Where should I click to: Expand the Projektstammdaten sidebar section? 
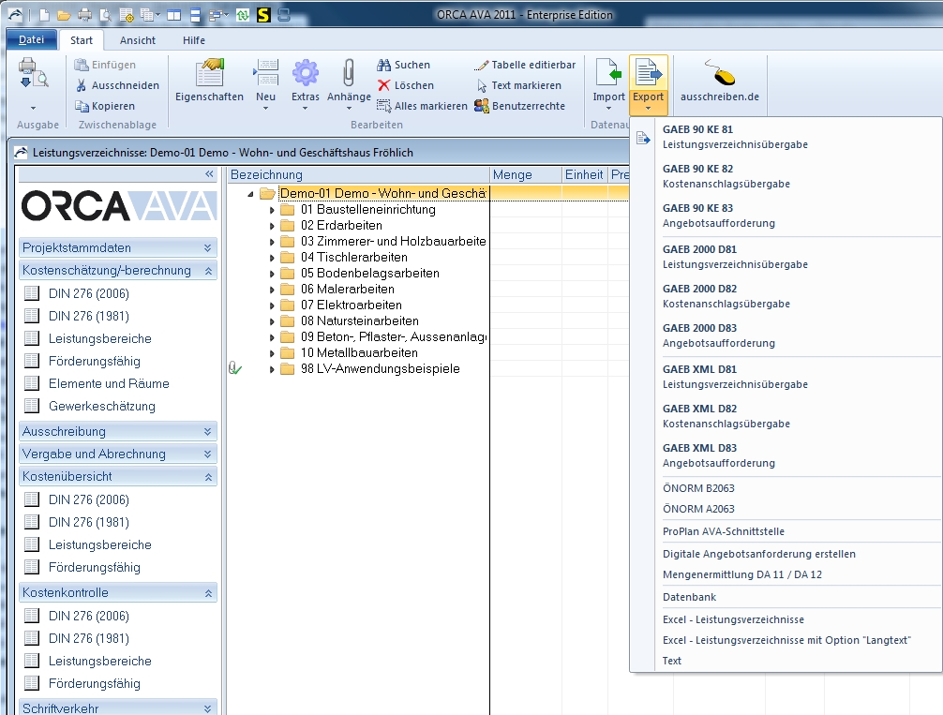(207, 248)
